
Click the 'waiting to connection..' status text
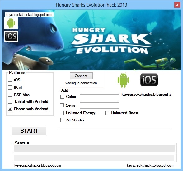[x=82, y=83]
